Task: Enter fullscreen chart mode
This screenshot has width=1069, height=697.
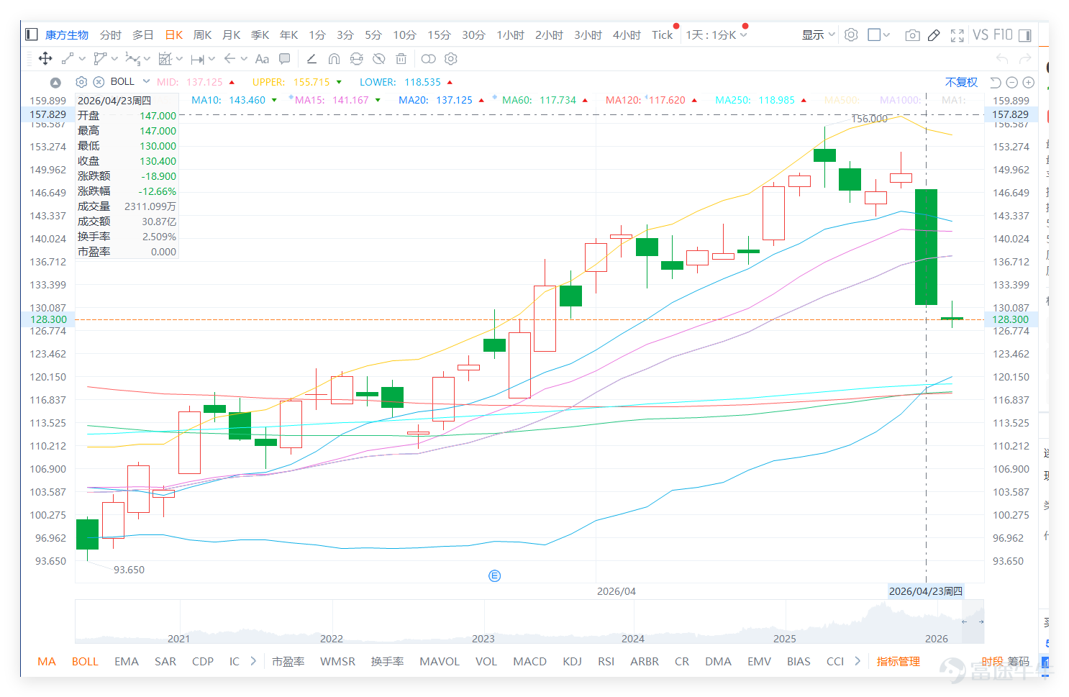Action: (x=957, y=35)
